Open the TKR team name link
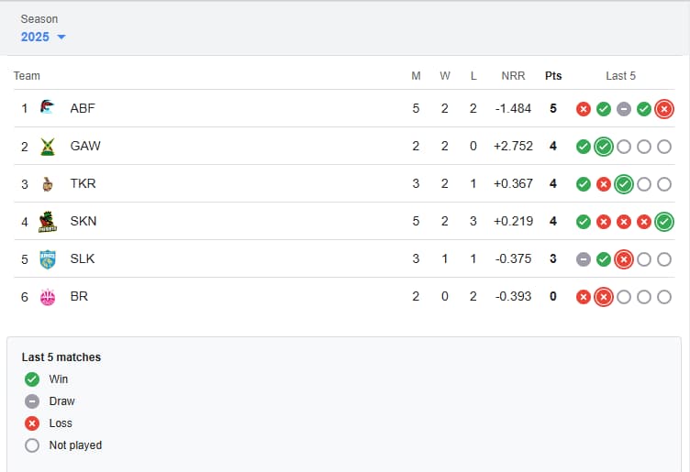 tap(83, 183)
